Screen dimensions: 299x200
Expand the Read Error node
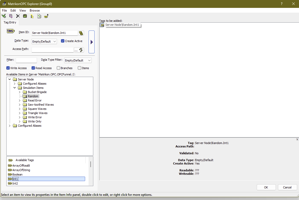coord(19,100)
